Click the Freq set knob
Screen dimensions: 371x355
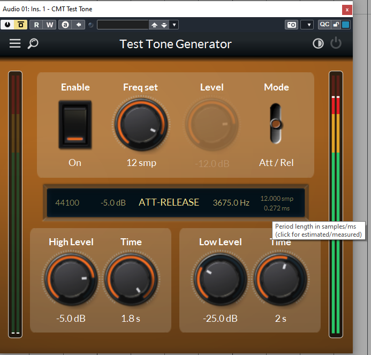tap(141, 124)
